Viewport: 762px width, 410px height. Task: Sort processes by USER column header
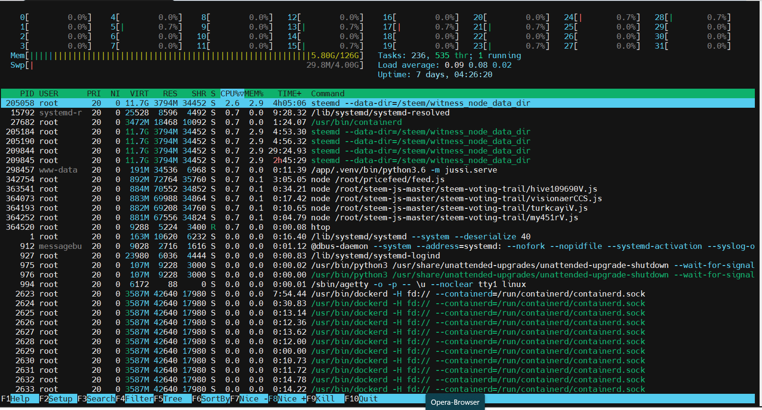tap(49, 93)
